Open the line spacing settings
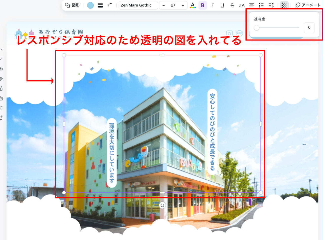This screenshot has height=240, width=323. pos(271,5)
